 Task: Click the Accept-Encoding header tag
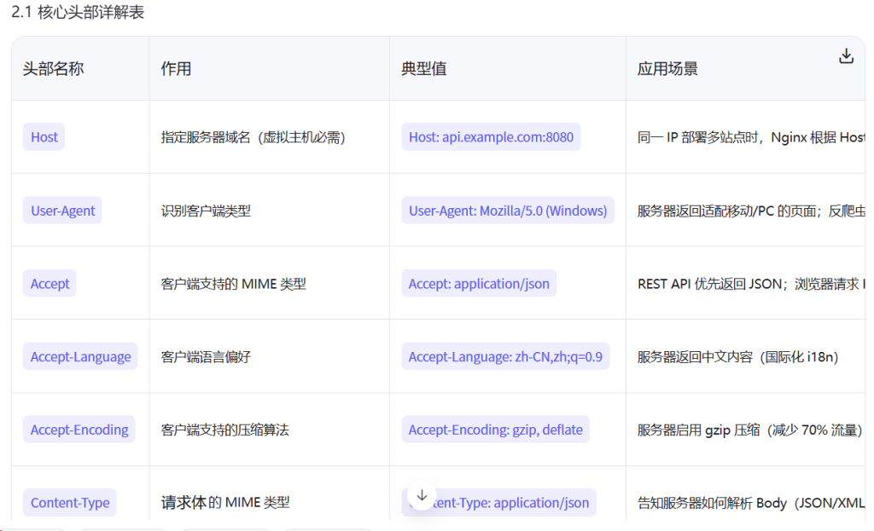click(79, 430)
